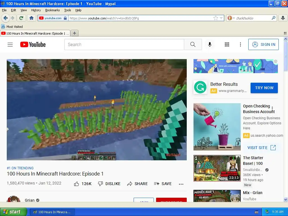Image resolution: width=288 pixels, height=216 pixels.
Task: Open the Bookmarks menu
Action: (x=52, y=10)
